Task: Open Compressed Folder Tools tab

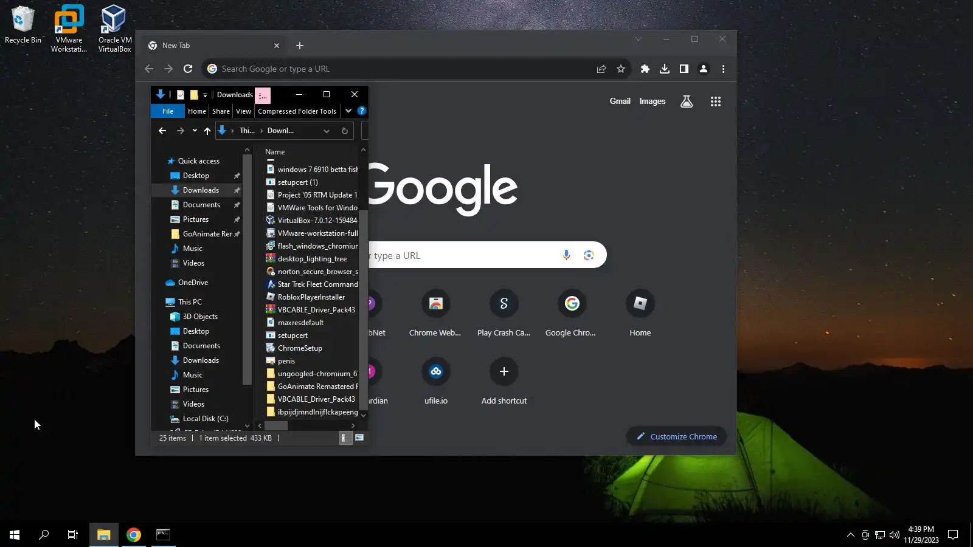Action: (x=297, y=111)
